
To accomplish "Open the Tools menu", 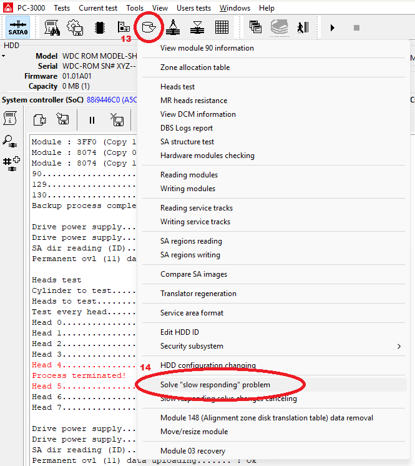I will 134,8.
